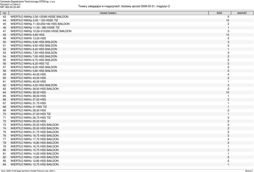Select row 'WIERTŁO NWKc 43,00 HSS'
The width and height of the screenshot is (254, 172).
point(127,78)
